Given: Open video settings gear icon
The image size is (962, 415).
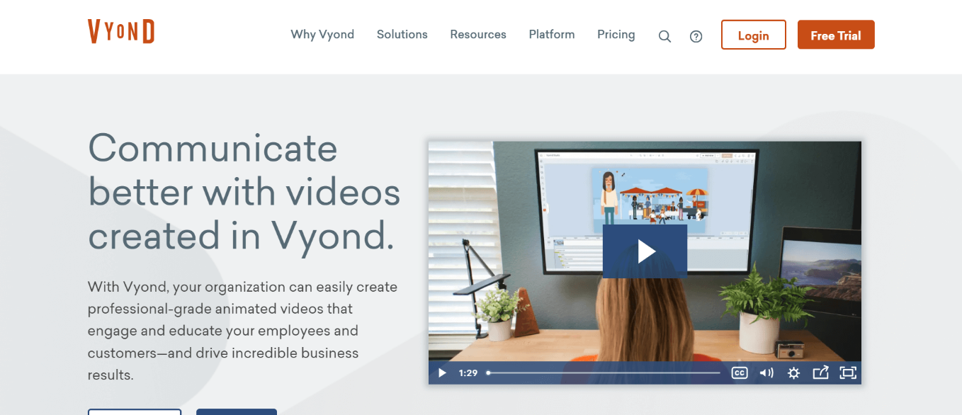Looking at the screenshot, I should pos(793,373).
